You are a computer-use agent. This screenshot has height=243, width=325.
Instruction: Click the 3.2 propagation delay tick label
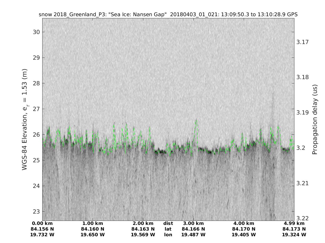[301, 148]
